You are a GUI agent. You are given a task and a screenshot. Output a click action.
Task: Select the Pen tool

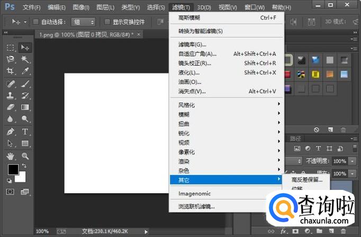[11, 132]
